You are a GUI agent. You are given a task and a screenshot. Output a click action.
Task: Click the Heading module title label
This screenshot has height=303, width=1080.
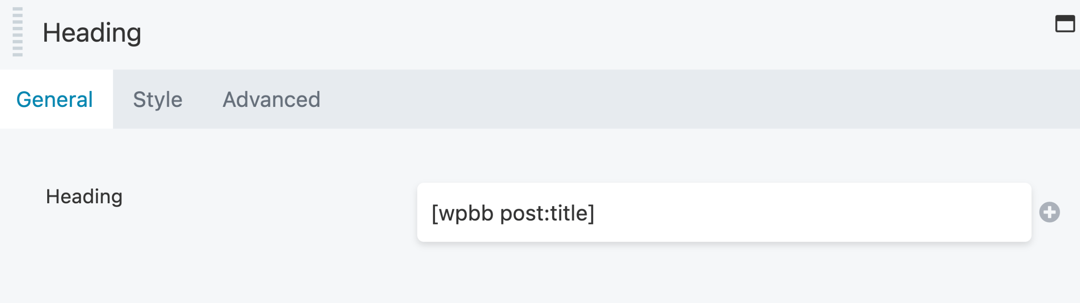point(92,32)
